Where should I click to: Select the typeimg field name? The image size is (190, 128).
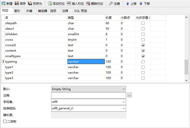pyautogui.click(x=11, y=62)
